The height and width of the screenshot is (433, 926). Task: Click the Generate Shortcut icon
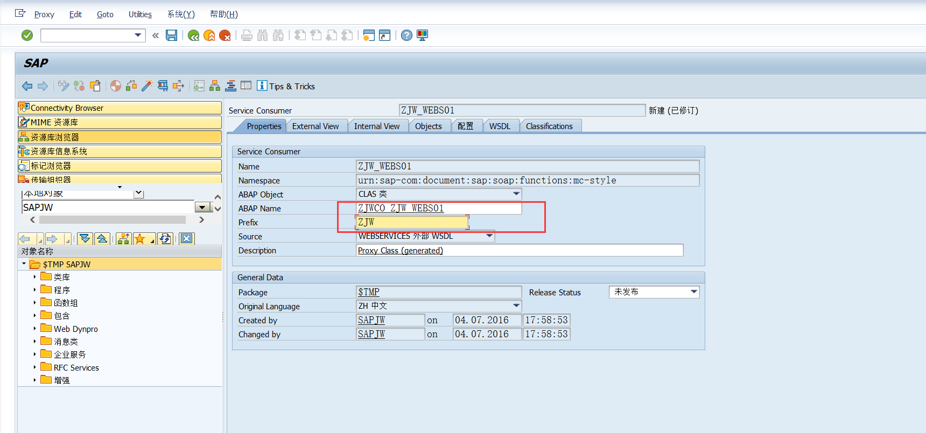point(384,36)
